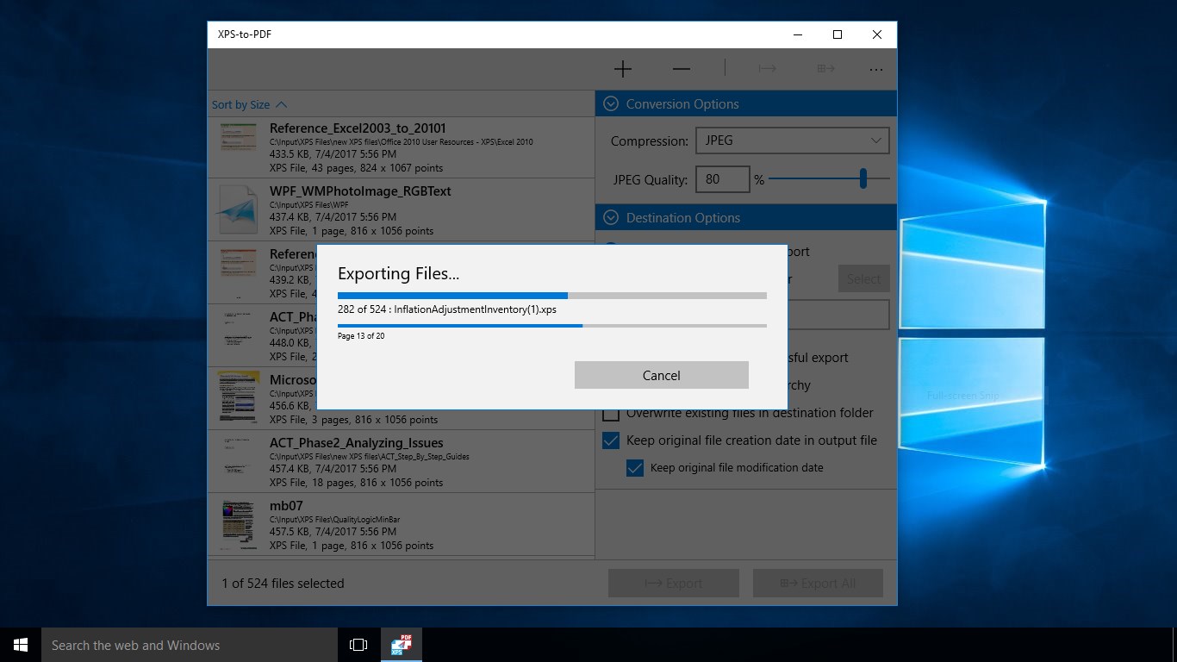This screenshot has height=662, width=1177.
Task: Click the XPS-to-PDF window title text
Action: [x=245, y=34]
